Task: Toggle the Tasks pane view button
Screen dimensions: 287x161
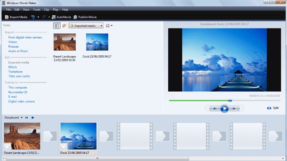Action: click(57, 26)
